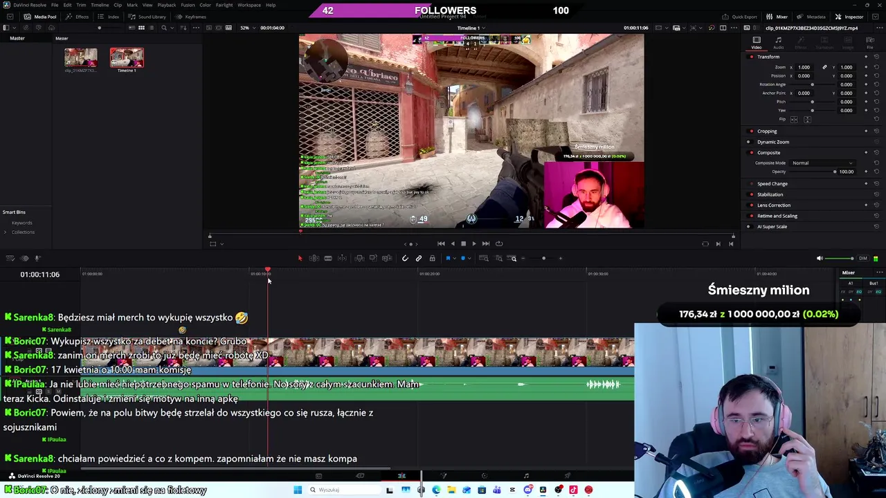Select the Timeline 1 thumbnail
Image resolution: width=886 pixels, height=498 pixels.
127,57
